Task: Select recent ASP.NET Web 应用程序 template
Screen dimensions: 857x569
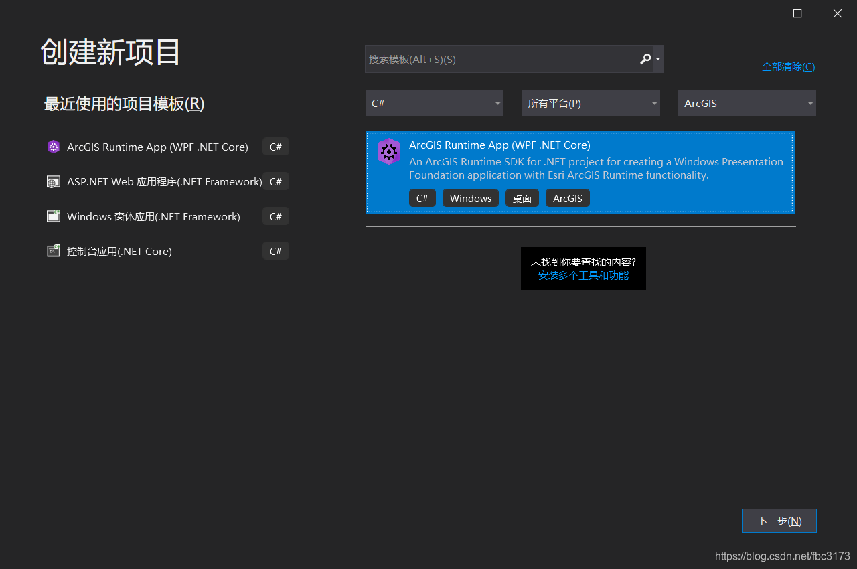Action: (x=165, y=181)
